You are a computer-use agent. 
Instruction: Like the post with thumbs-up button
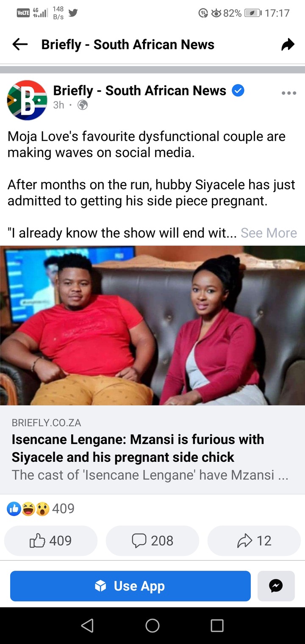click(51, 541)
